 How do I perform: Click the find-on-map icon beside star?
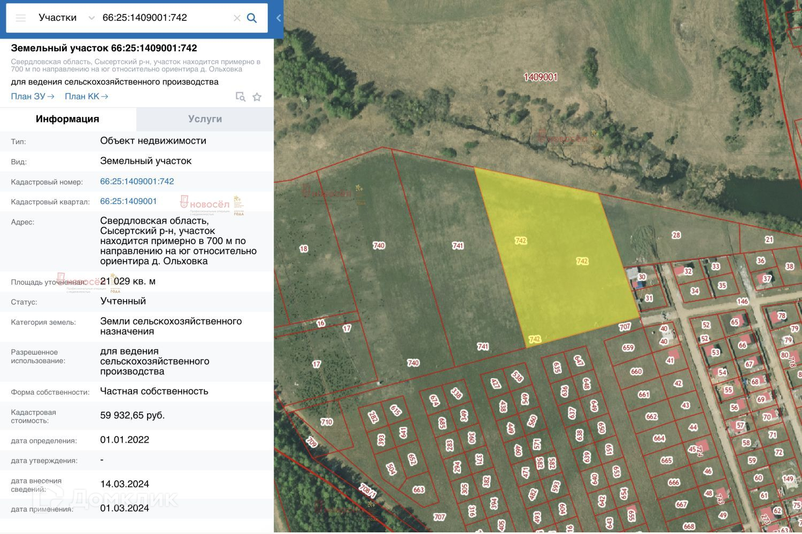241,97
